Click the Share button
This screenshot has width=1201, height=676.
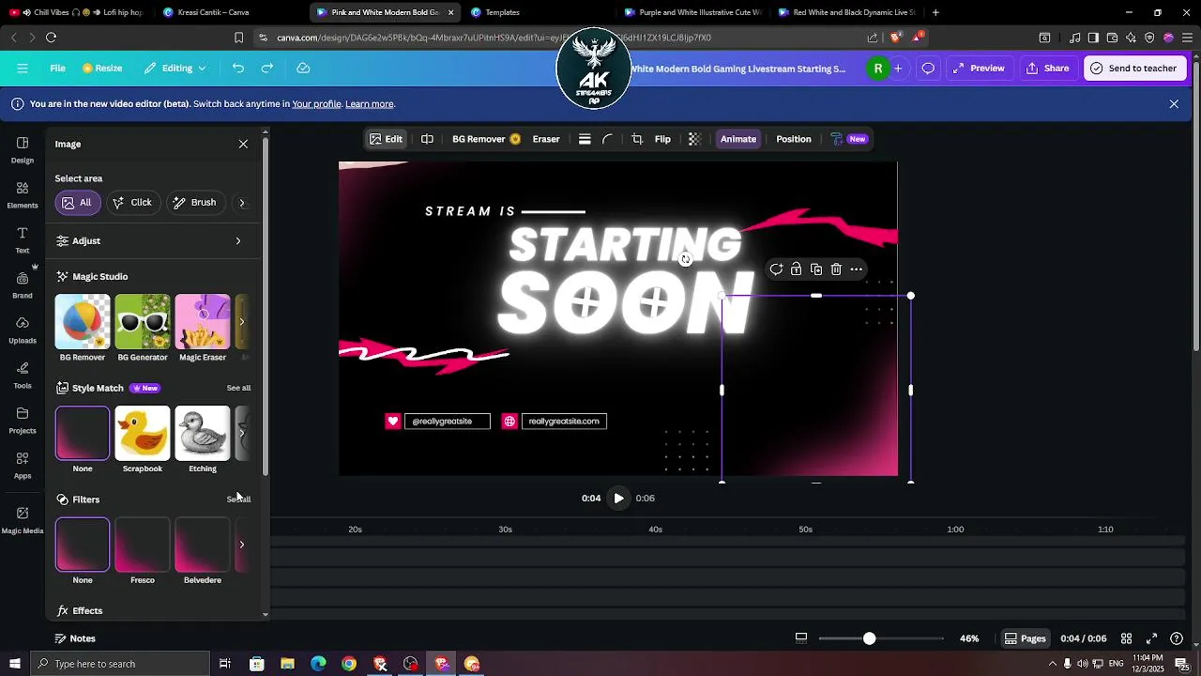[x=1047, y=68]
